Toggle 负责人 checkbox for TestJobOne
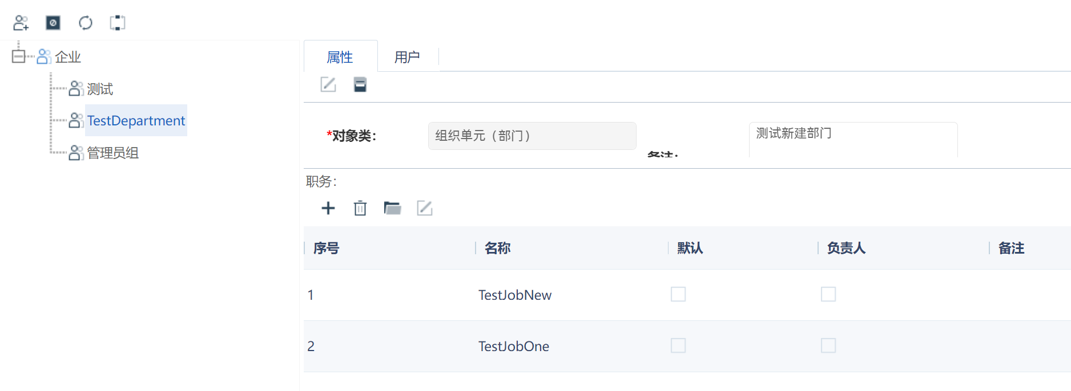This screenshot has width=1071, height=391. [828, 345]
